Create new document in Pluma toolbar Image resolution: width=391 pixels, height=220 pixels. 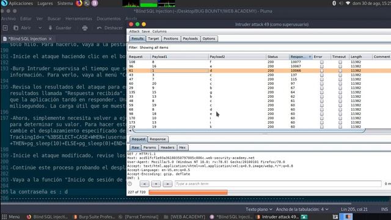click(5, 28)
